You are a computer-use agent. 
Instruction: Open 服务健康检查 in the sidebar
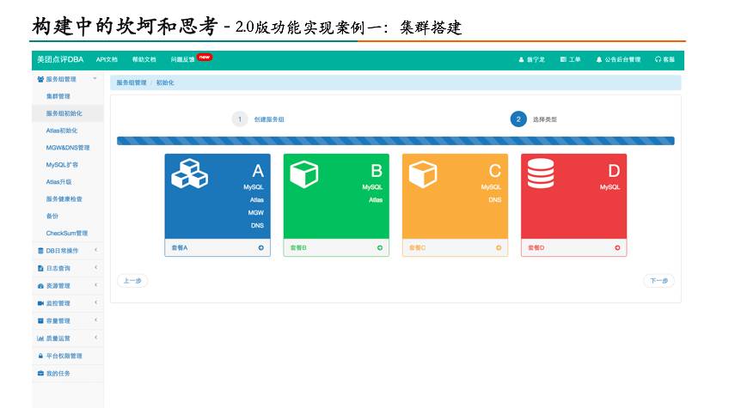[64, 199]
